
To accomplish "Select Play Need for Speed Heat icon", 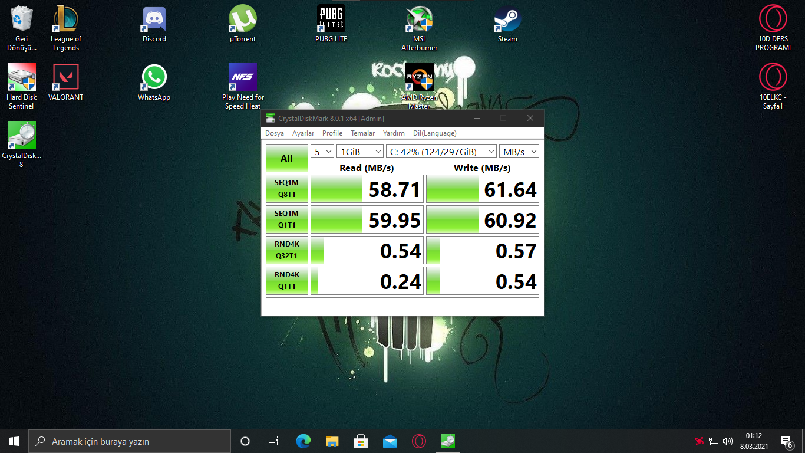I will pos(243,86).
